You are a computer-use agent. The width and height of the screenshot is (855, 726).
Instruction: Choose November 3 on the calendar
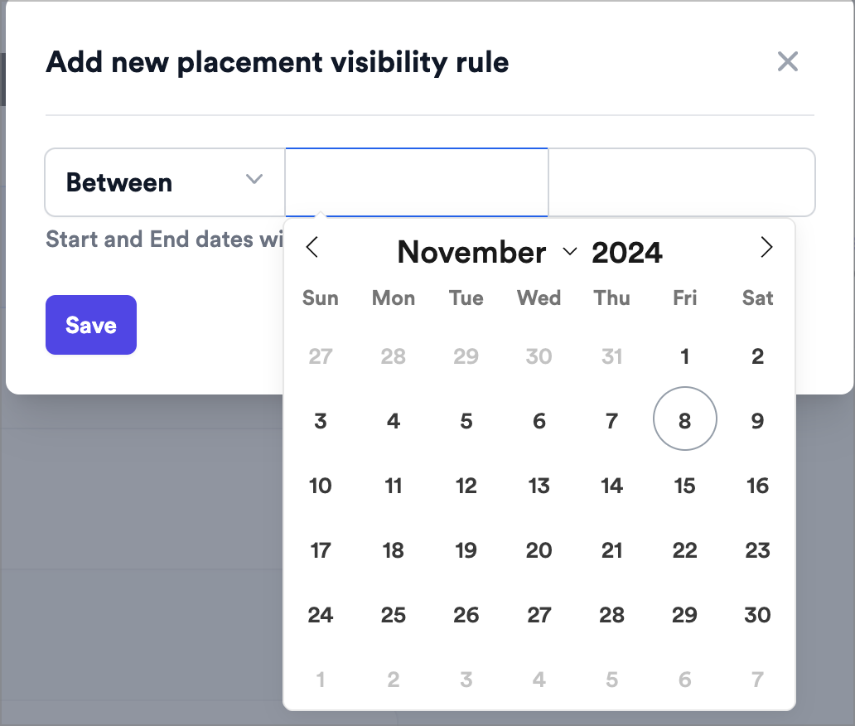click(321, 421)
